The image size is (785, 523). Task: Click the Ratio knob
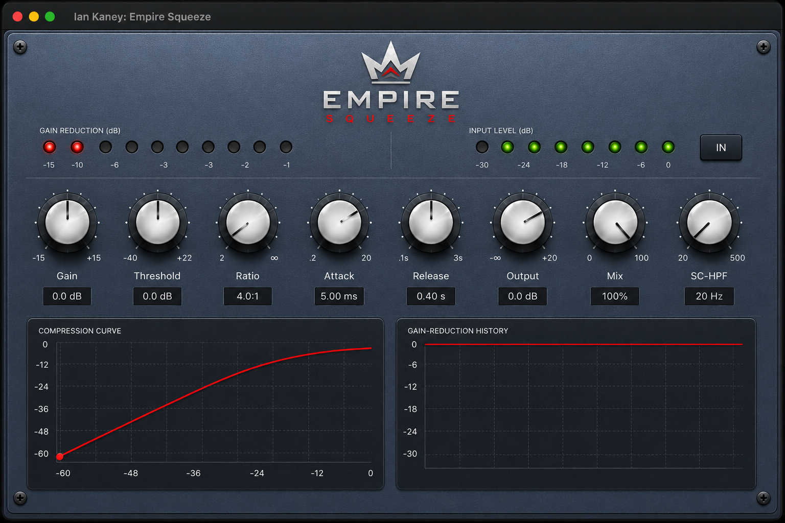pyautogui.click(x=248, y=223)
